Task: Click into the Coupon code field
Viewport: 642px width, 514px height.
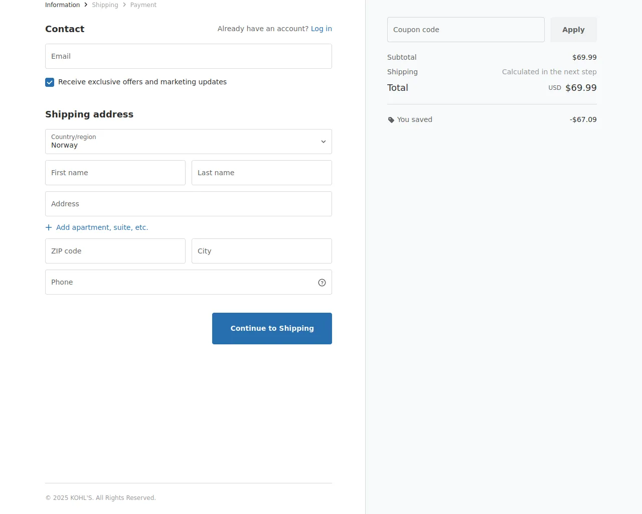Action: pos(465,30)
